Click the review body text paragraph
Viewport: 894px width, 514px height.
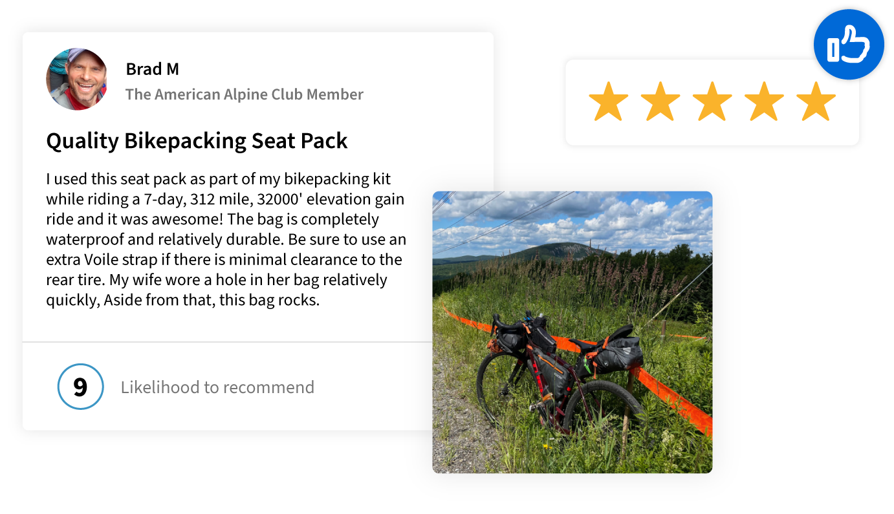(226, 239)
